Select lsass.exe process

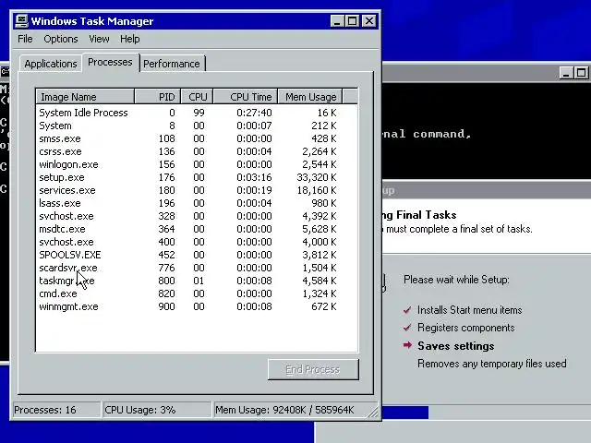pos(187,203)
